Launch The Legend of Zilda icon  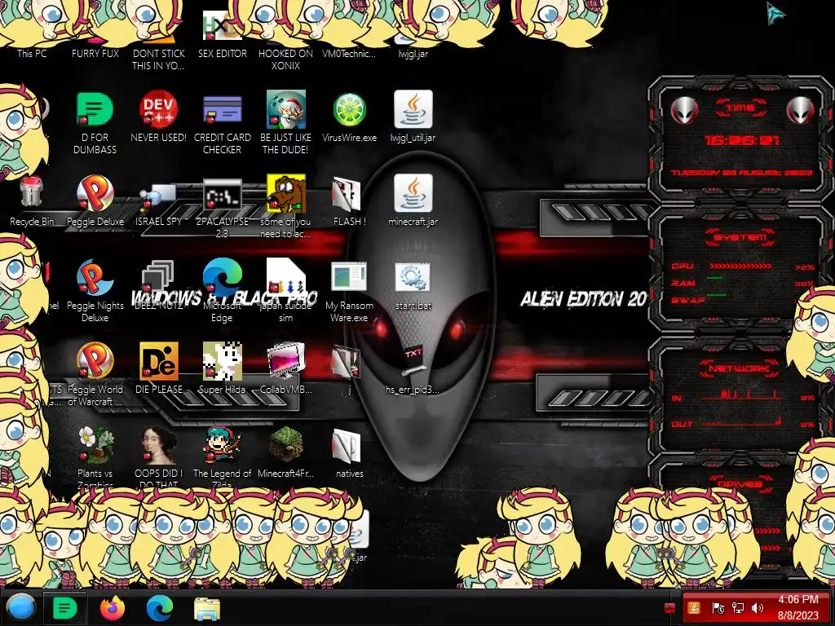[222, 445]
